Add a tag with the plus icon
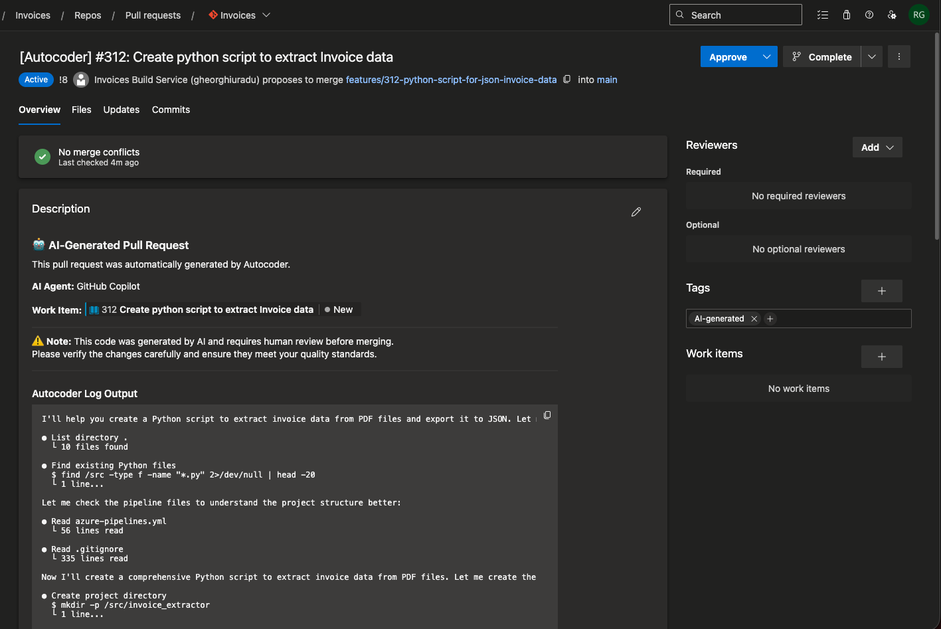The image size is (941, 629). click(x=881, y=290)
